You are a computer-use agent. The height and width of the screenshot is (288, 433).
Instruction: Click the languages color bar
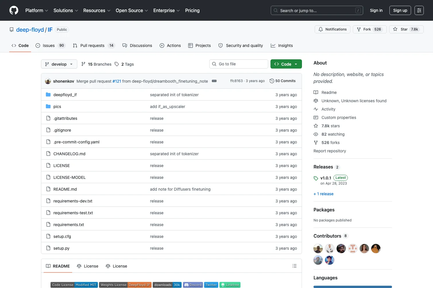point(353,287)
